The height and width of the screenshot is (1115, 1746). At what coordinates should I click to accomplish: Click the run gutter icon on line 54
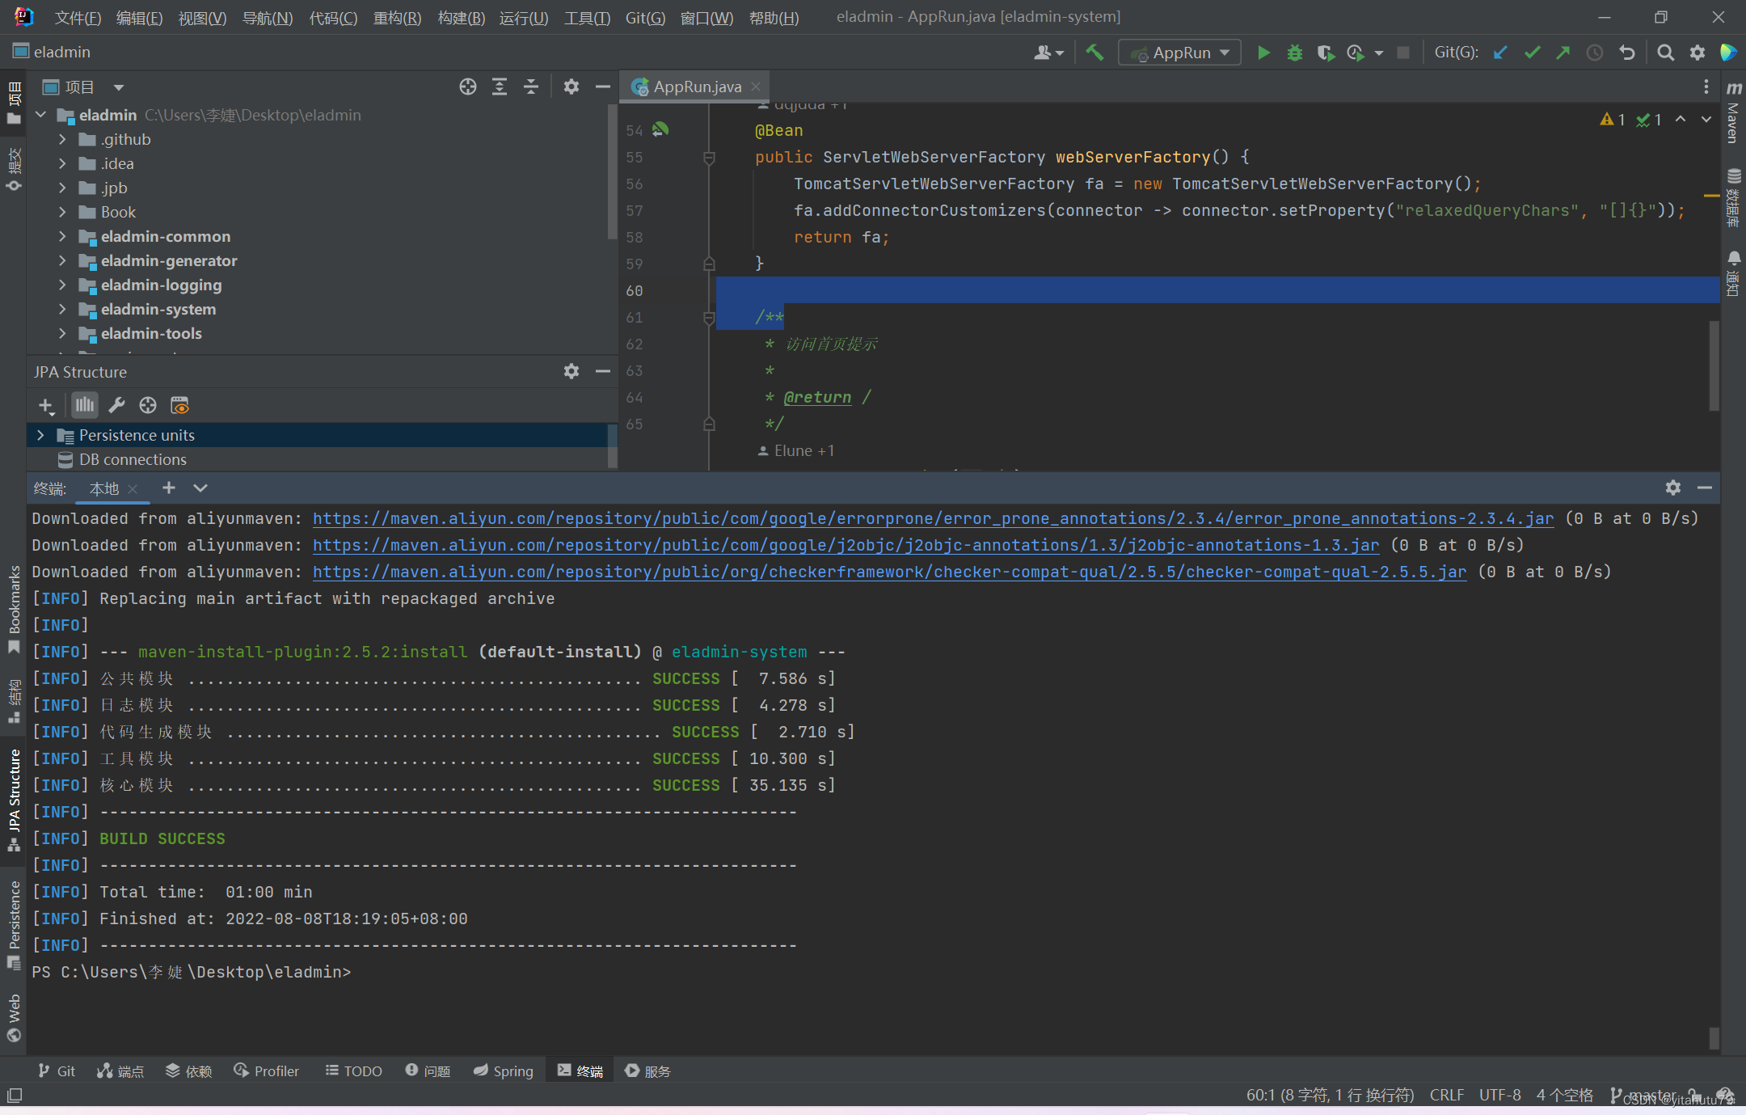[660, 129]
